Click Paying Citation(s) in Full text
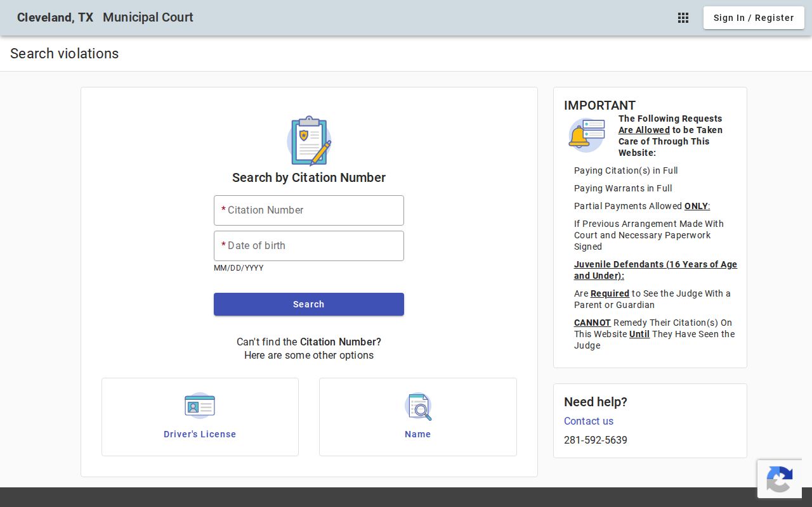Viewport: 812px width, 507px height. [626, 170]
